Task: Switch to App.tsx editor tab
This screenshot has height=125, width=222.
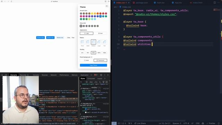Action: [x=177, y=3]
